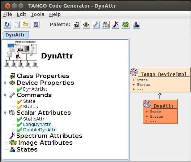
Task: Select the DynAttr tab
Action: coord(15,35)
